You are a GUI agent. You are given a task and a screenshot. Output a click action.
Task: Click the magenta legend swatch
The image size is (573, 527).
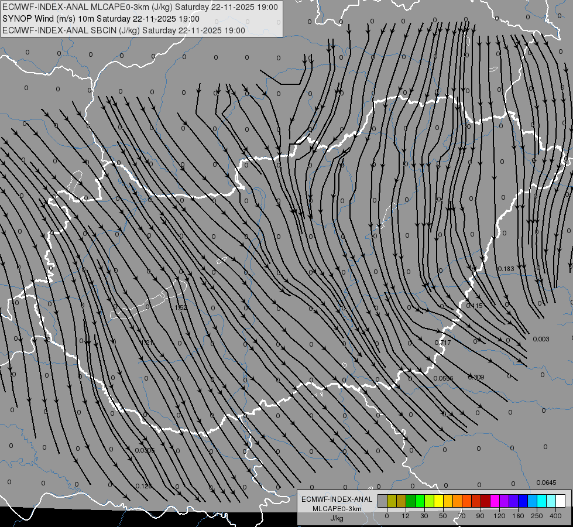tap(495, 501)
